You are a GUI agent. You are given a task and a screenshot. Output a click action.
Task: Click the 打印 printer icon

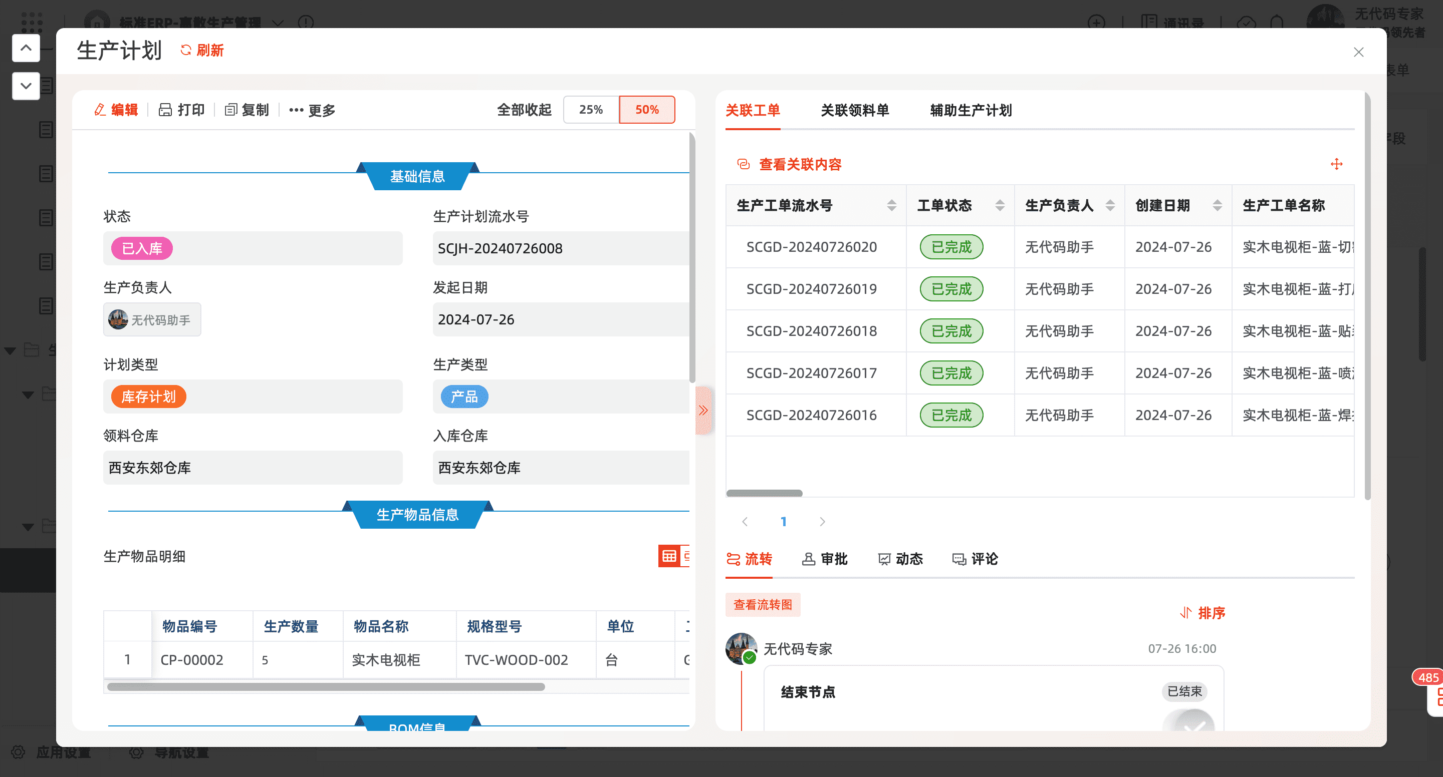pos(165,110)
